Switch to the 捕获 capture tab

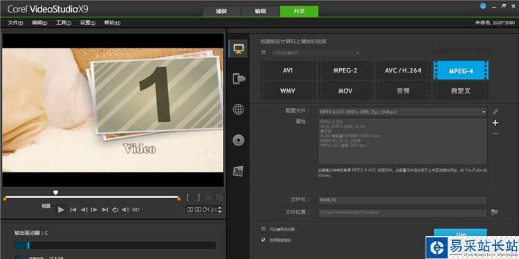[x=221, y=11]
